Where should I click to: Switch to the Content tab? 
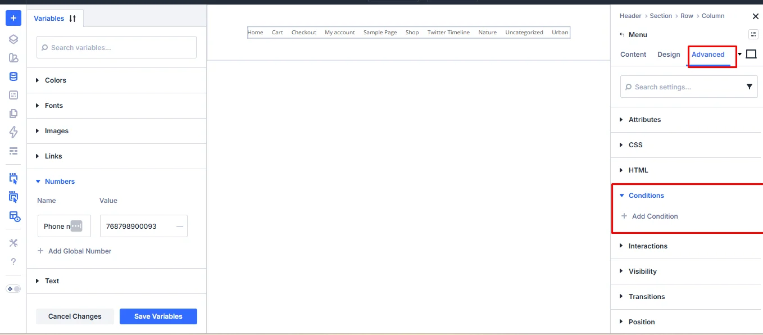[x=633, y=55]
